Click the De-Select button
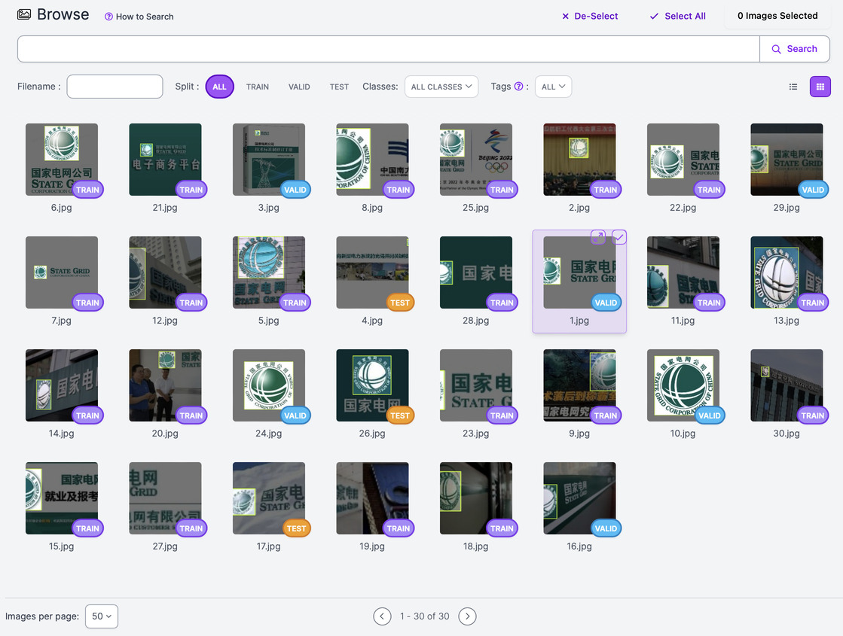 click(x=590, y=16)
